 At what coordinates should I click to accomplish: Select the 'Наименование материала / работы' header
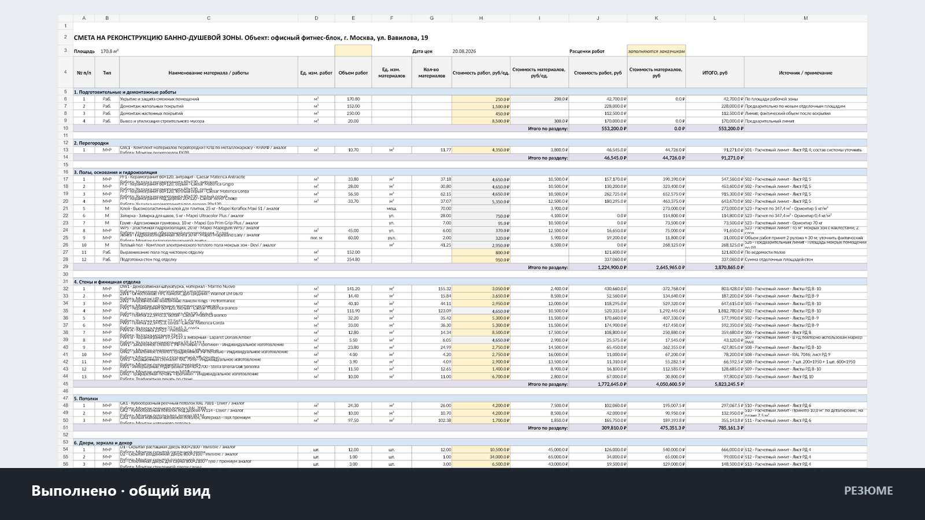point(209,73)
